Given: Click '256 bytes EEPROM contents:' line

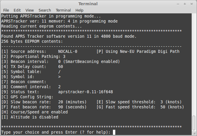Looking at the screenshot, I should (x=32, y=41).
